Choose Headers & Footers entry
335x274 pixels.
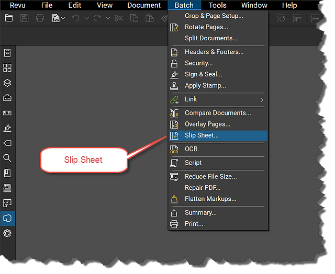click(x=218, y=52)
